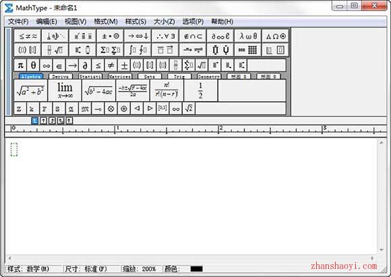Insert the quadratic formula expression
This screenshot has height=277, width=391.
pyautogui.click(x=133, y=90)
